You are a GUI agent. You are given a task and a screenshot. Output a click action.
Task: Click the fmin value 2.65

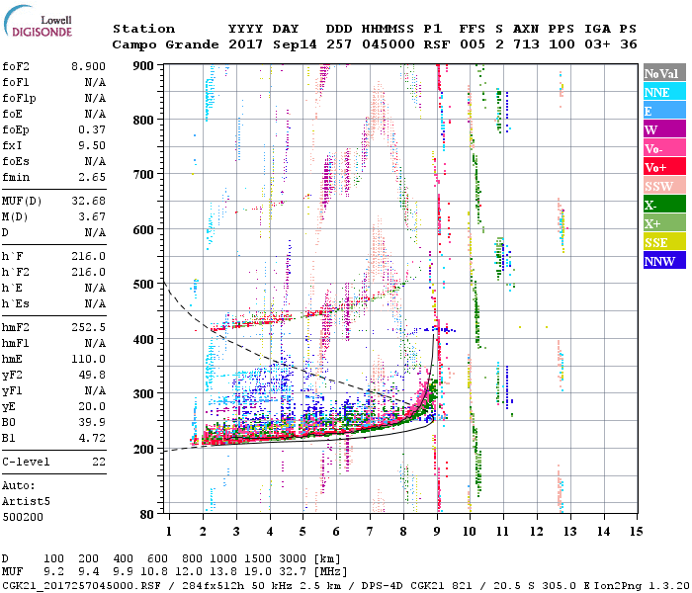92,177
